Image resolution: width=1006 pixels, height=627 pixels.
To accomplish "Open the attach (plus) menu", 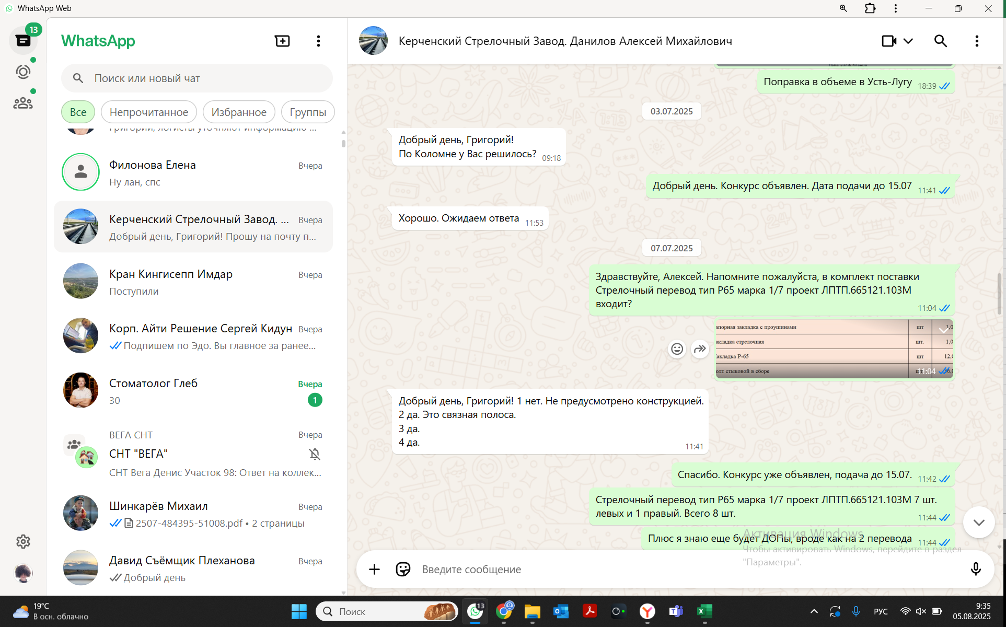I will coord(374,569).
